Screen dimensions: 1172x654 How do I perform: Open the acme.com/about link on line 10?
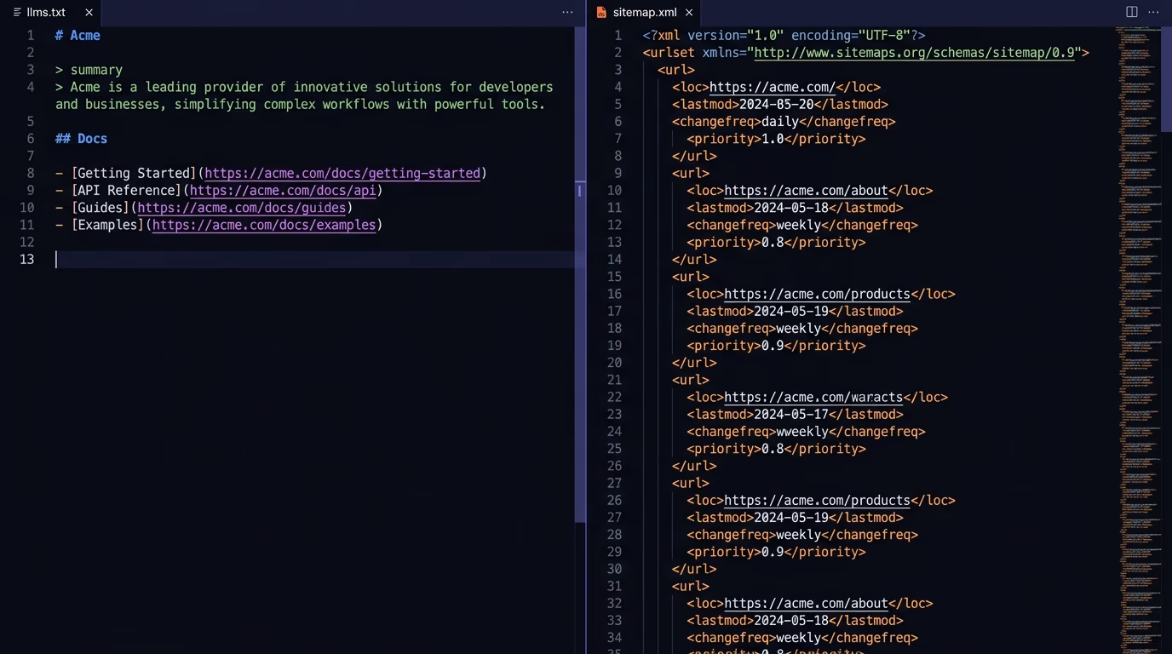(x=806, y=191)
